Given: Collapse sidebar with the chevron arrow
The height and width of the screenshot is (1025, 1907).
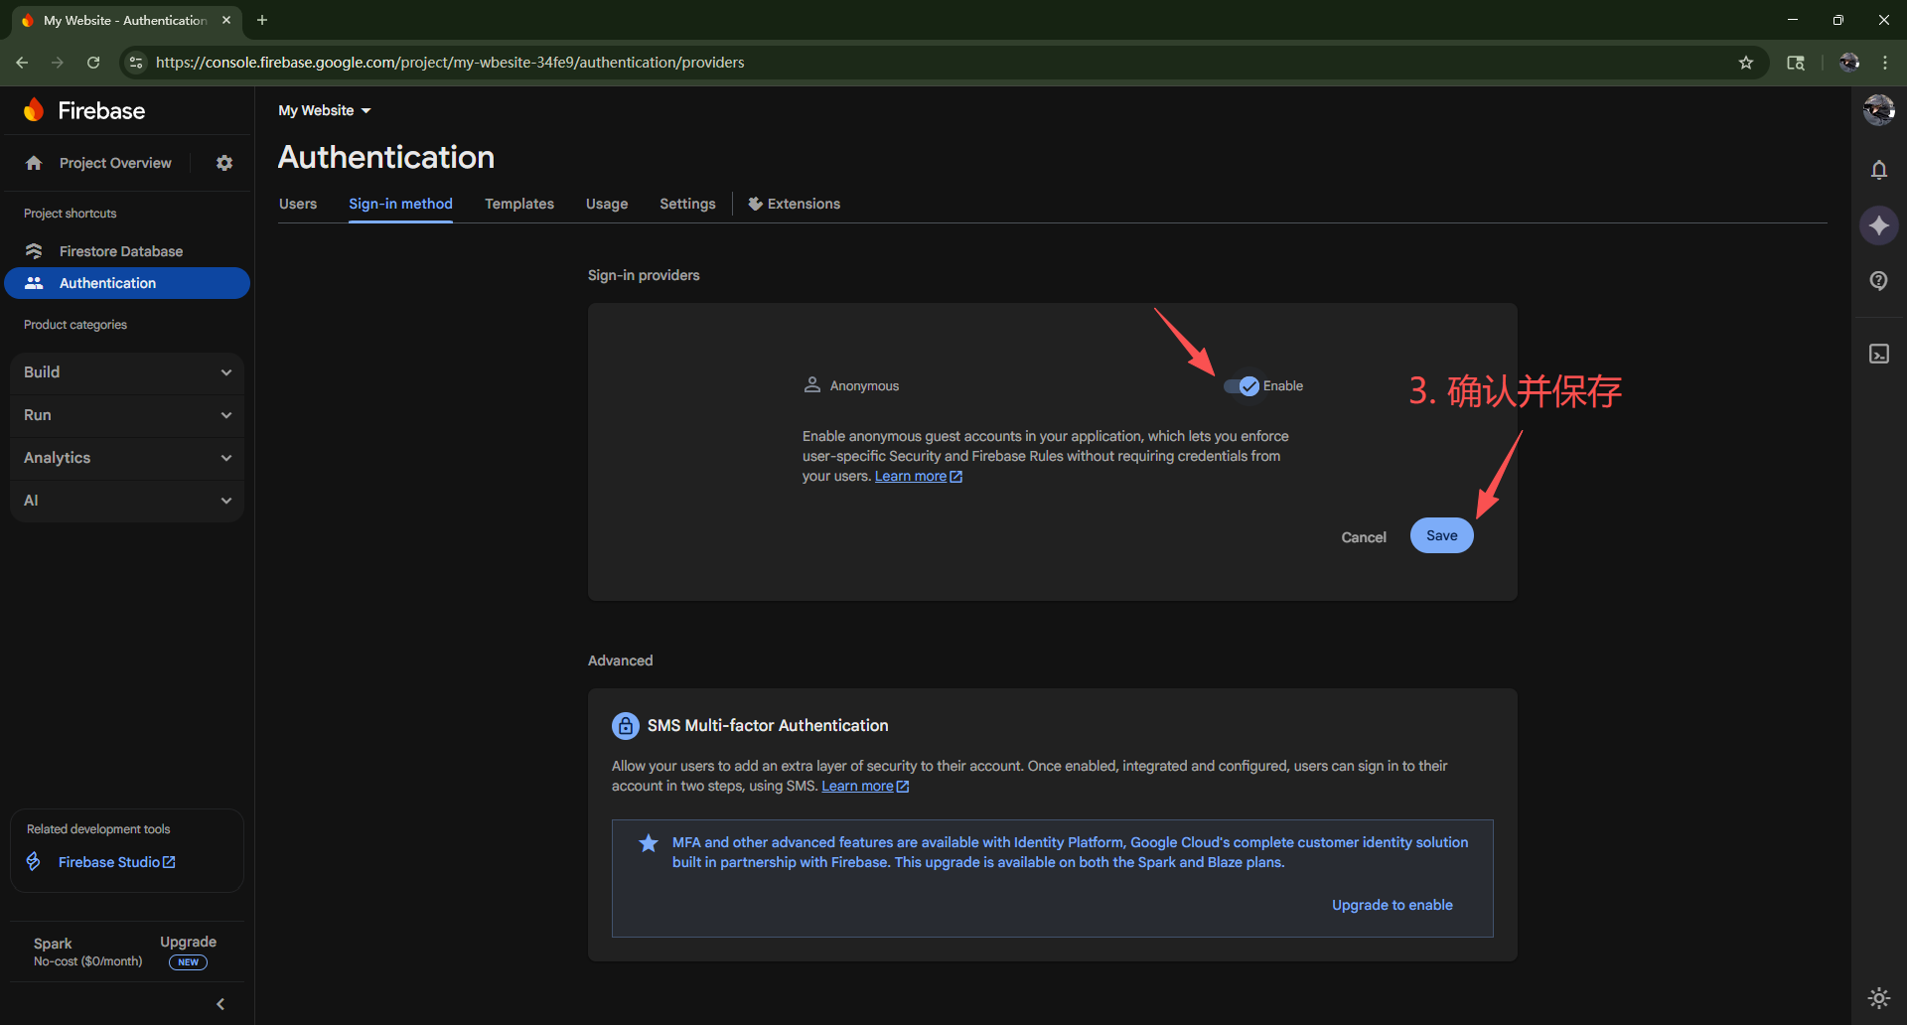Looking at the screenshot, I should (x=220, y=1004).
